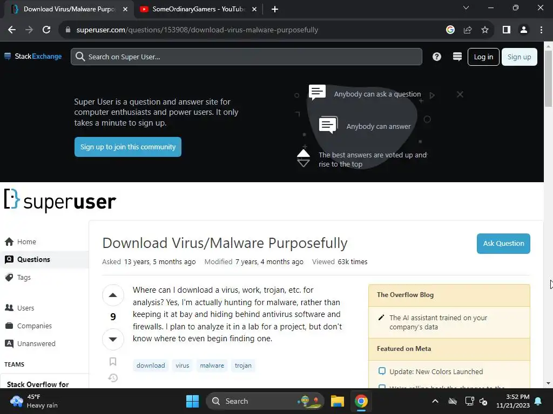Bookmark the question icon

pyautogui.click(x=113, y=362)
